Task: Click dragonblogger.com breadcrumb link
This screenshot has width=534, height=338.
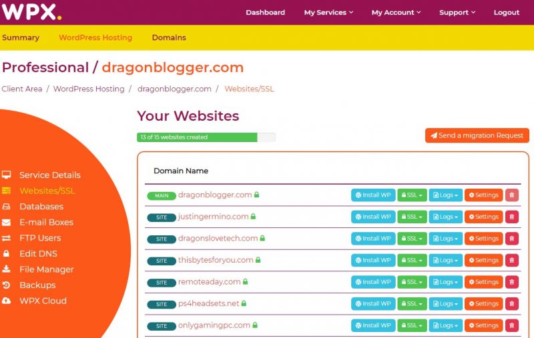Action: click(174, 89)
